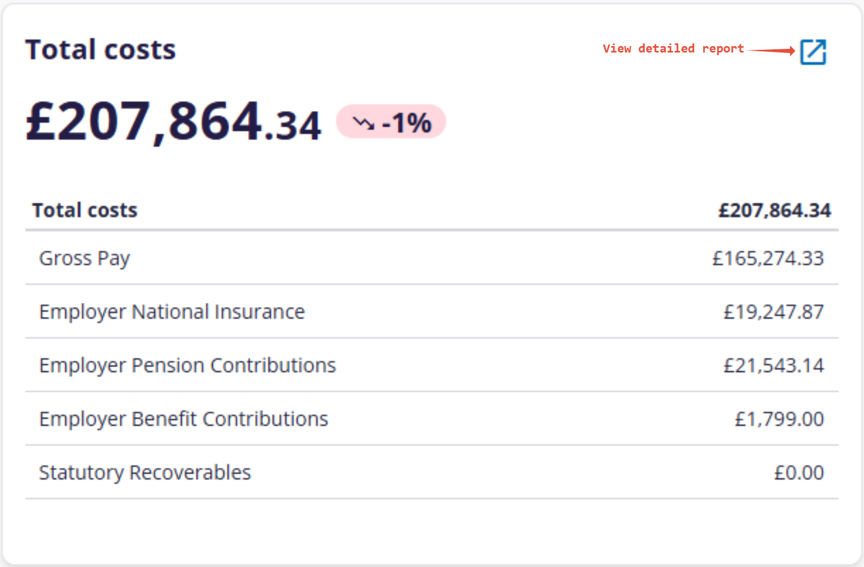Select the Employer Pension Contributions row label

[187, 365]
